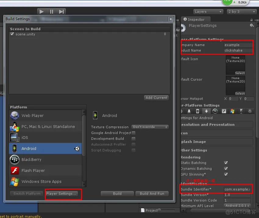259x218 pixels.
Task: Select the Standalone download-arrow platform tab
Action: coord(189,111)
